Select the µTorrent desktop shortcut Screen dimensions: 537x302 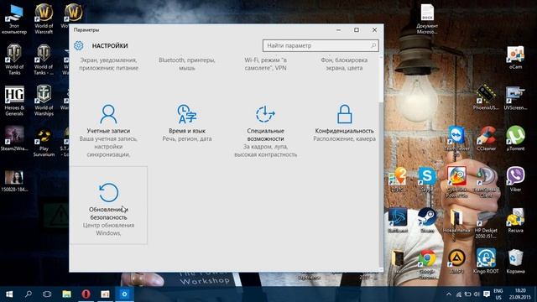click(515, 138)
